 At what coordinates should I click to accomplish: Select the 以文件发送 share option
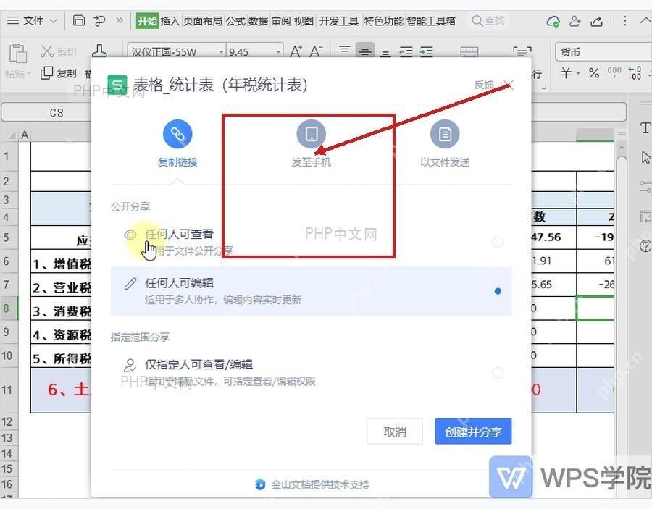445,143
